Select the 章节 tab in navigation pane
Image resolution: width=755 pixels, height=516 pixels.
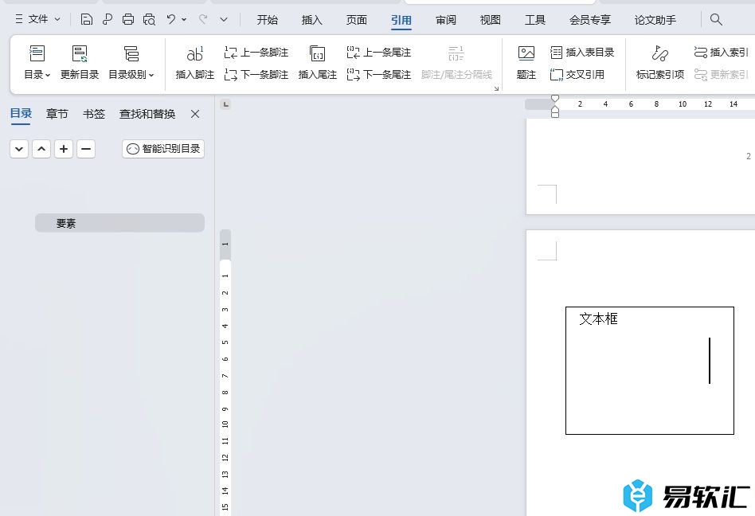(x=57, y=114)
